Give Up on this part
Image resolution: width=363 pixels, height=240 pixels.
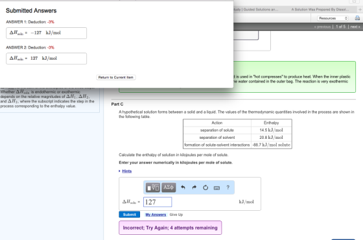point(176,215)
